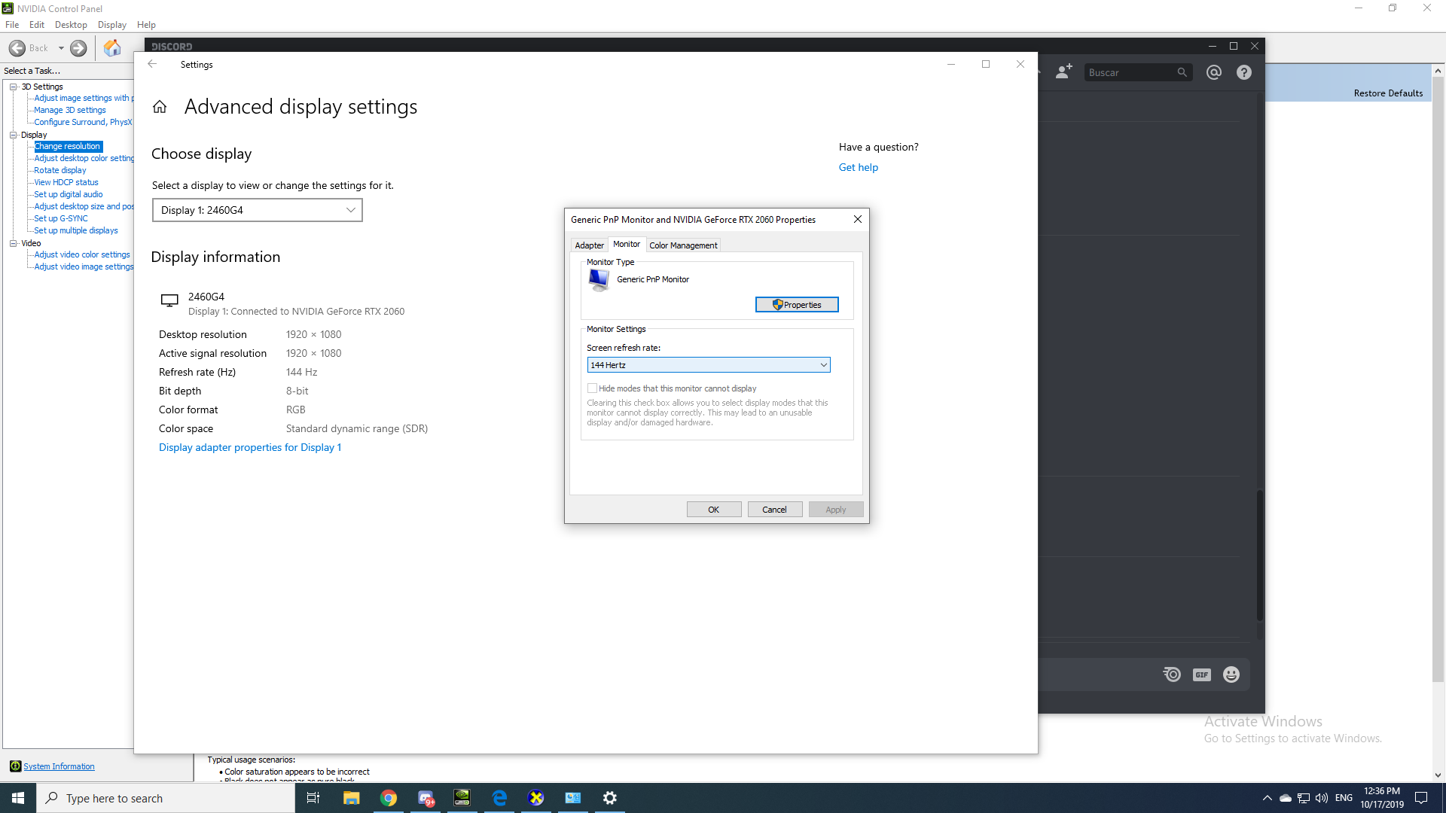Click the monitor Properties button
Viewport: 1446px width, 813px height.
tap(797, 305)
